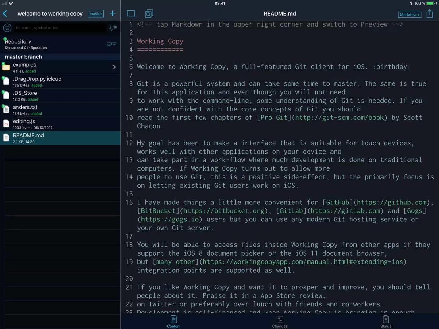Click the .DragDrop.py.icloud file icon
The height and width of the screenshot is (329, 439).
pyautogui.click(x=6, y=81)
